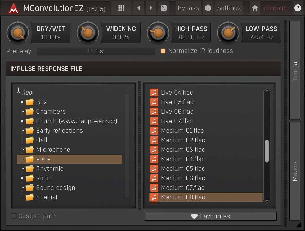This screenshot has height=231, width=305.
Task: Collapse the Root tree node
Action: (19, 92)
